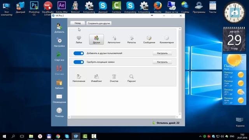Screen dimensions: 249x140
Task: Open Yandex browser from taskbar
Action: [x=40, y=136]
